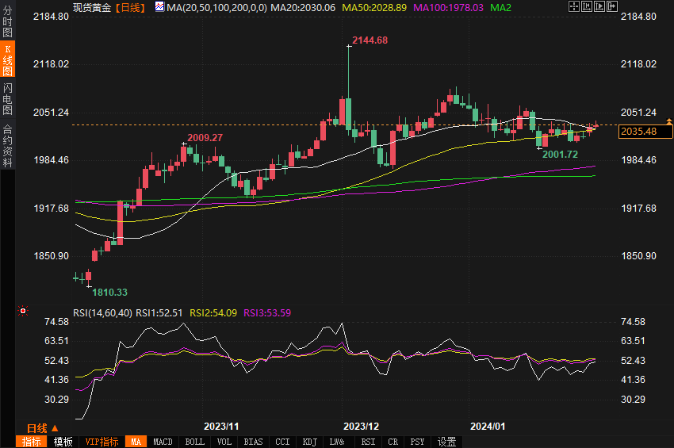Toggle the MA indicator button
The width and height of the screenshot is (674, 448).
click(136, 442)
